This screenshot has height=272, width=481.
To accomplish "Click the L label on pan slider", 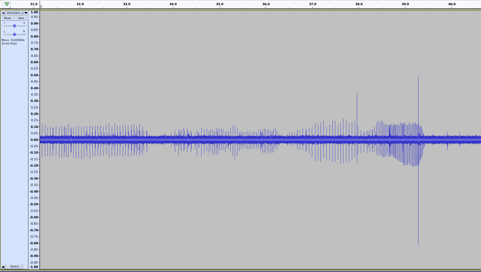I will (x=4, y=31).
